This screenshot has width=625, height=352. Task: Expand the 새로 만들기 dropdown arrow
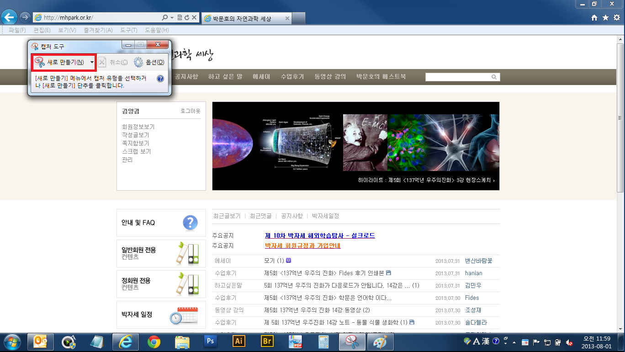[x=92, y=62]
